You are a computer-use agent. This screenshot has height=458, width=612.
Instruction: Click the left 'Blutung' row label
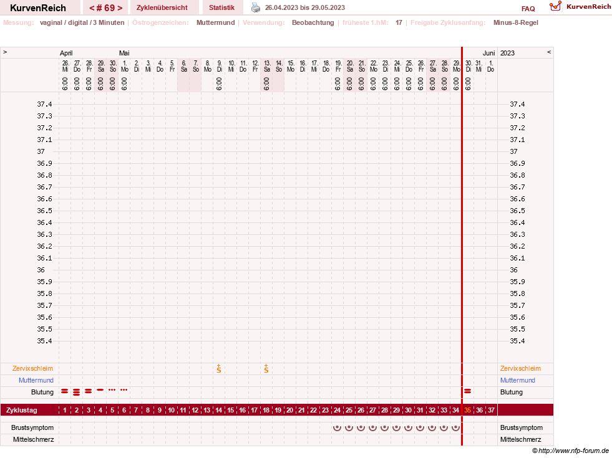coord(42,392)
